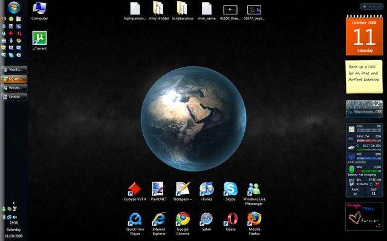
Task: Launch Google Chrome desktop icon
Action: tap(183, 219)
